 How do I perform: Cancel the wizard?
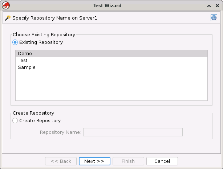coord(162,161)
